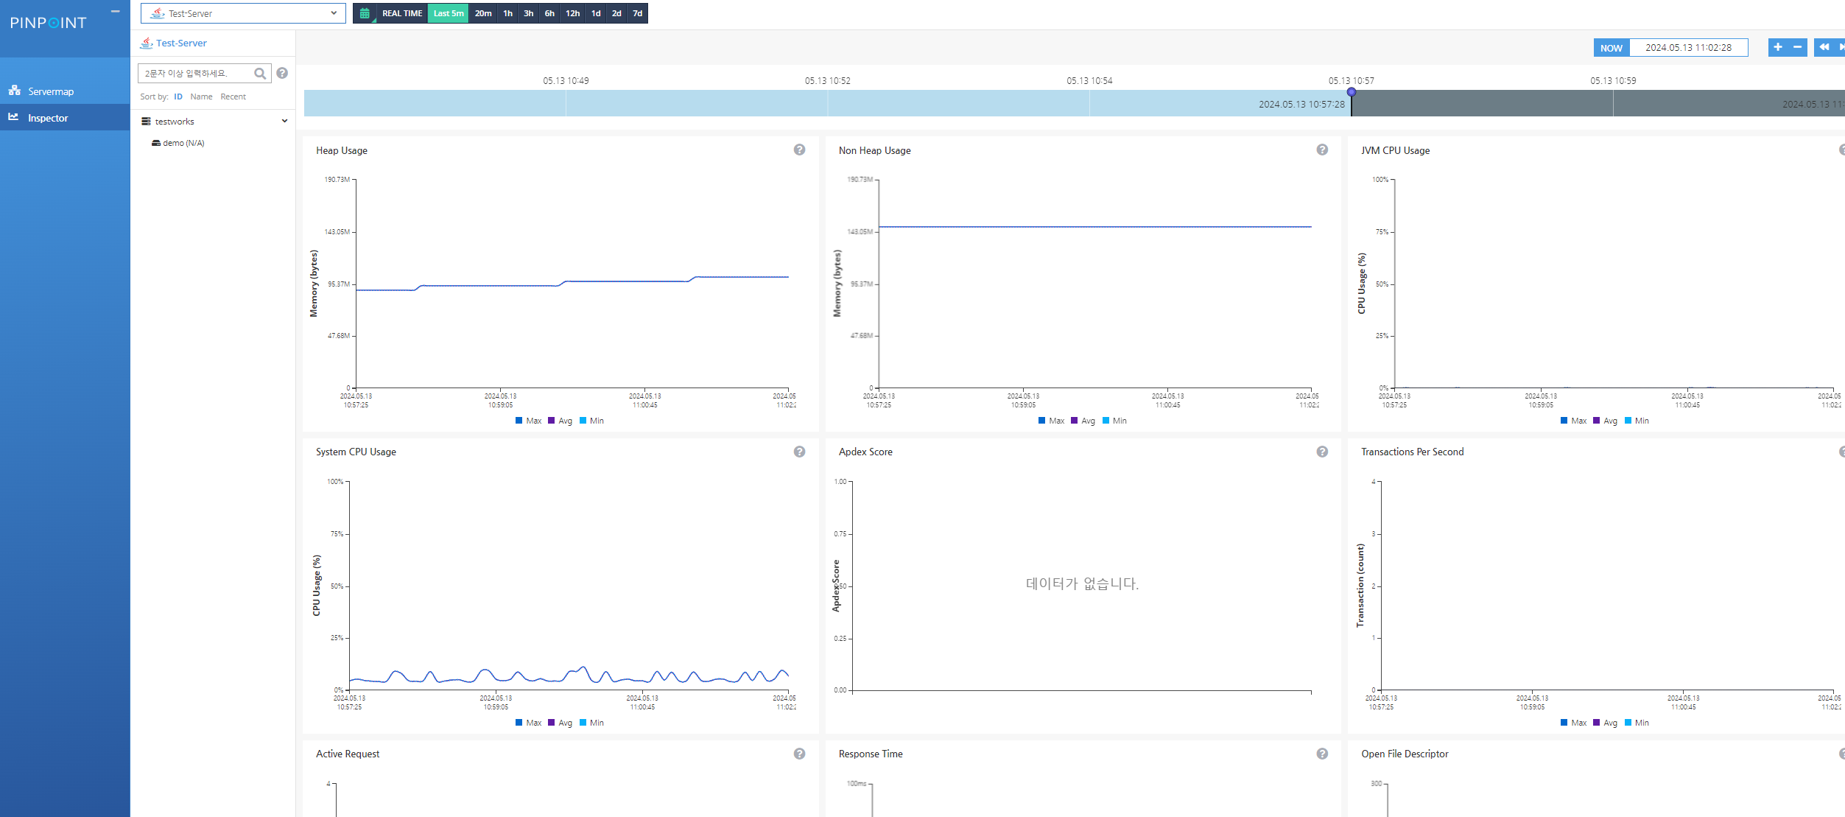
Task: Select the 7d period
Action: point(638,13)
